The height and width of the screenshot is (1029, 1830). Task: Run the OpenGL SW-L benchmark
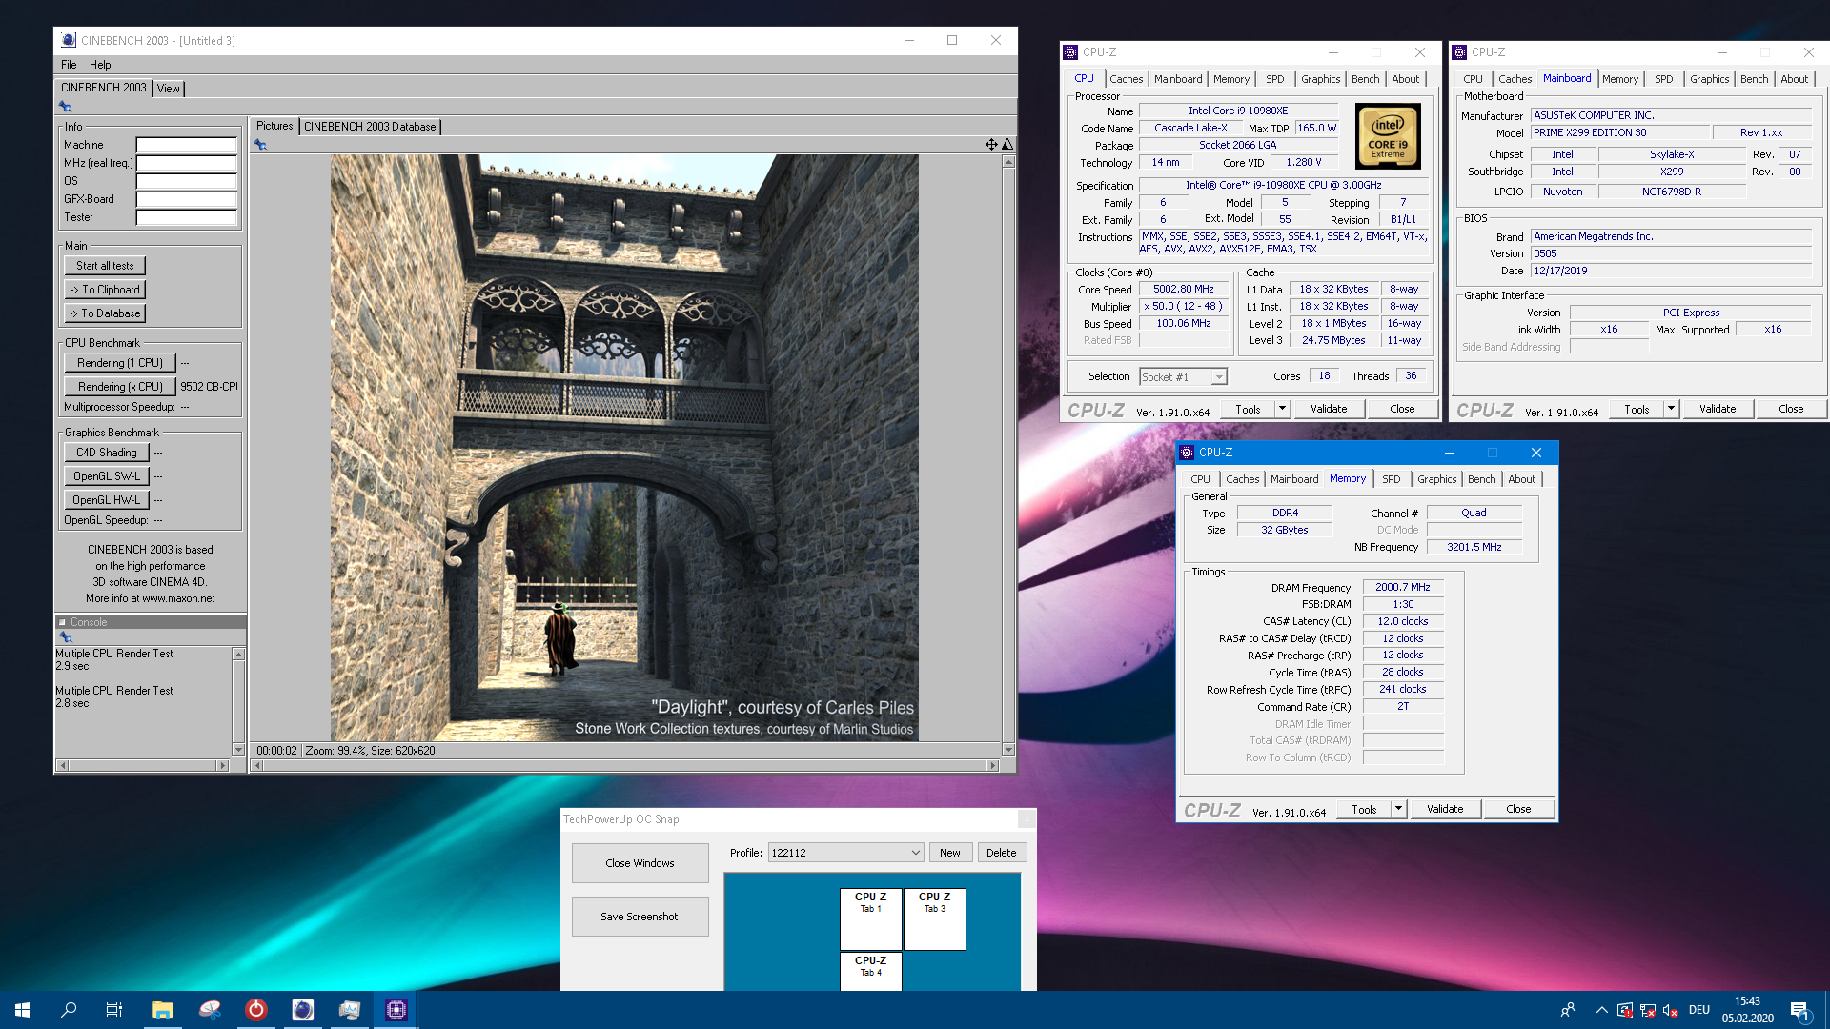coord(107,476)
